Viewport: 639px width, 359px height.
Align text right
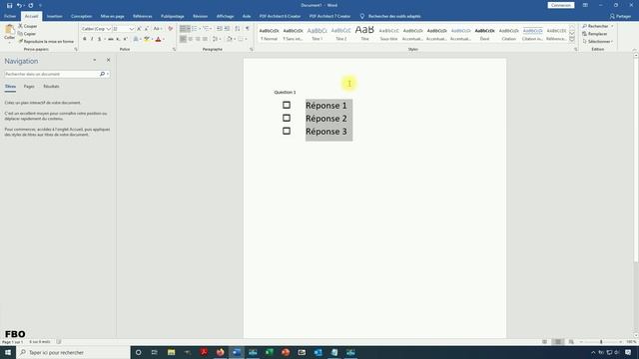click(x=198, y=39)
